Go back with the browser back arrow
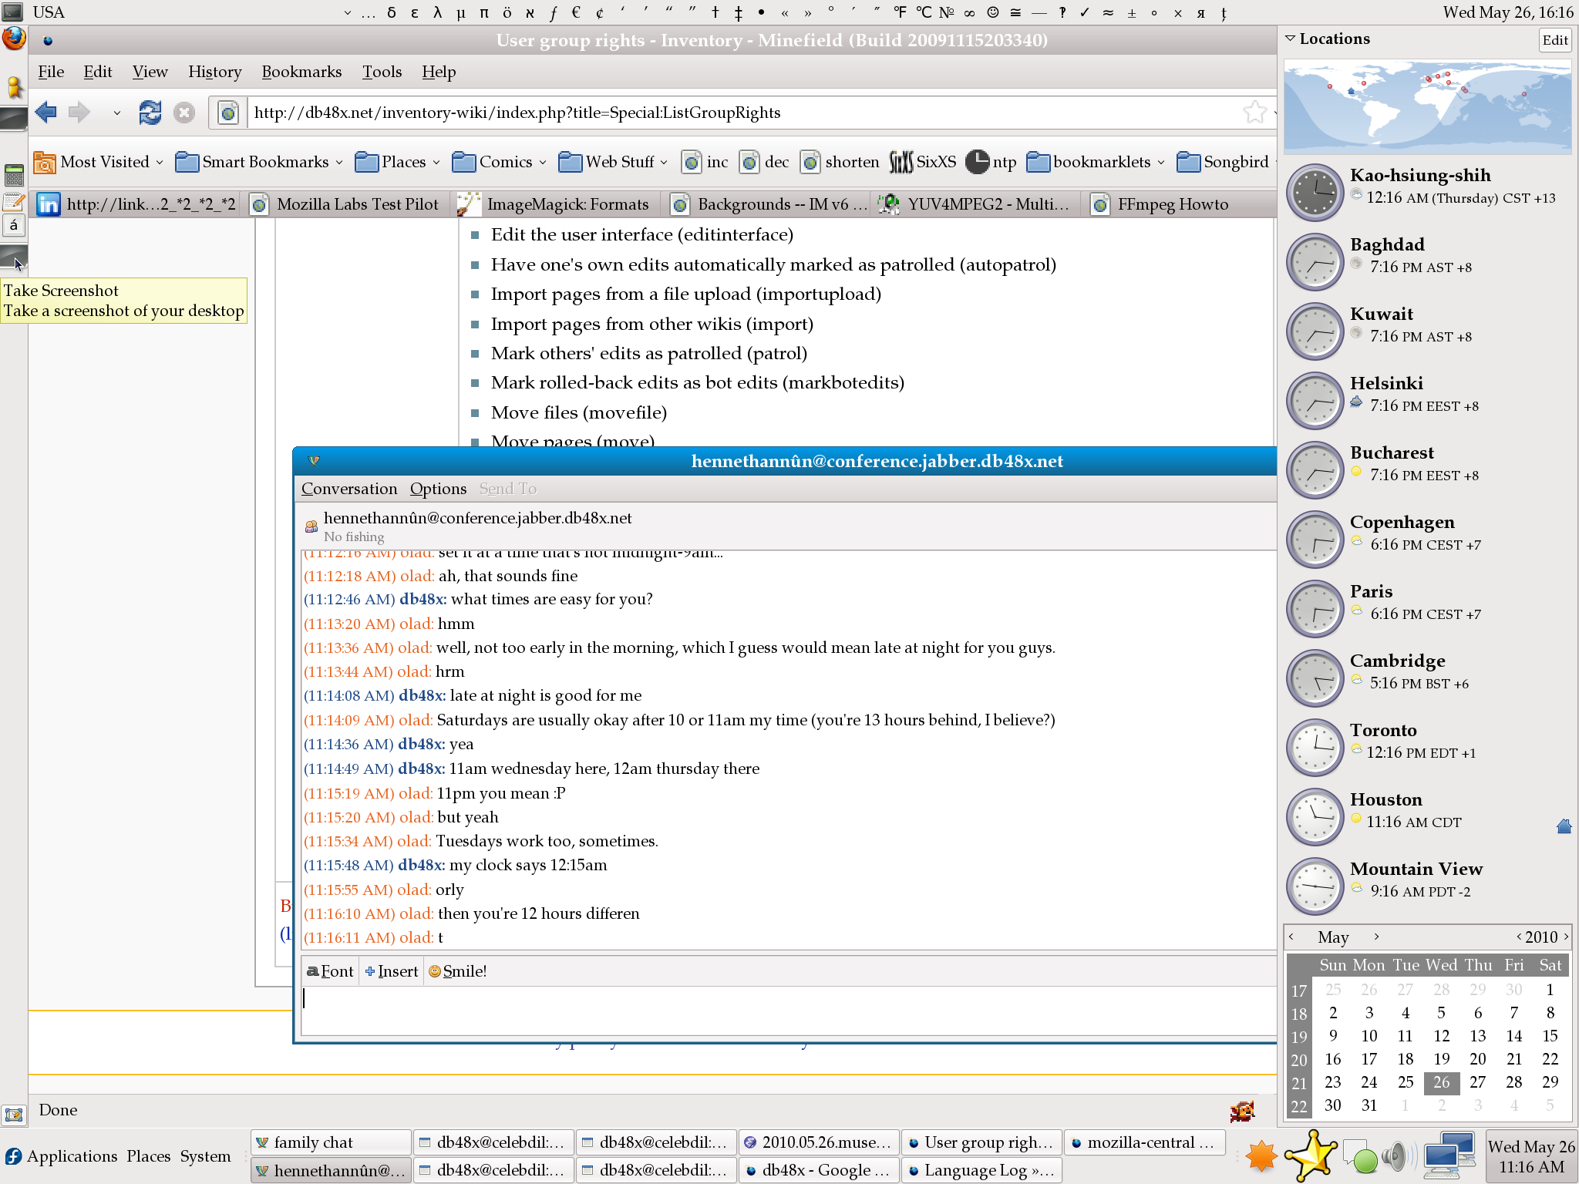The image size is (1579, 1184). tap(46, 113)
